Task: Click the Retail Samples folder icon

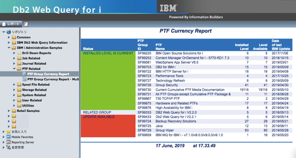Action: click(14, 111)
